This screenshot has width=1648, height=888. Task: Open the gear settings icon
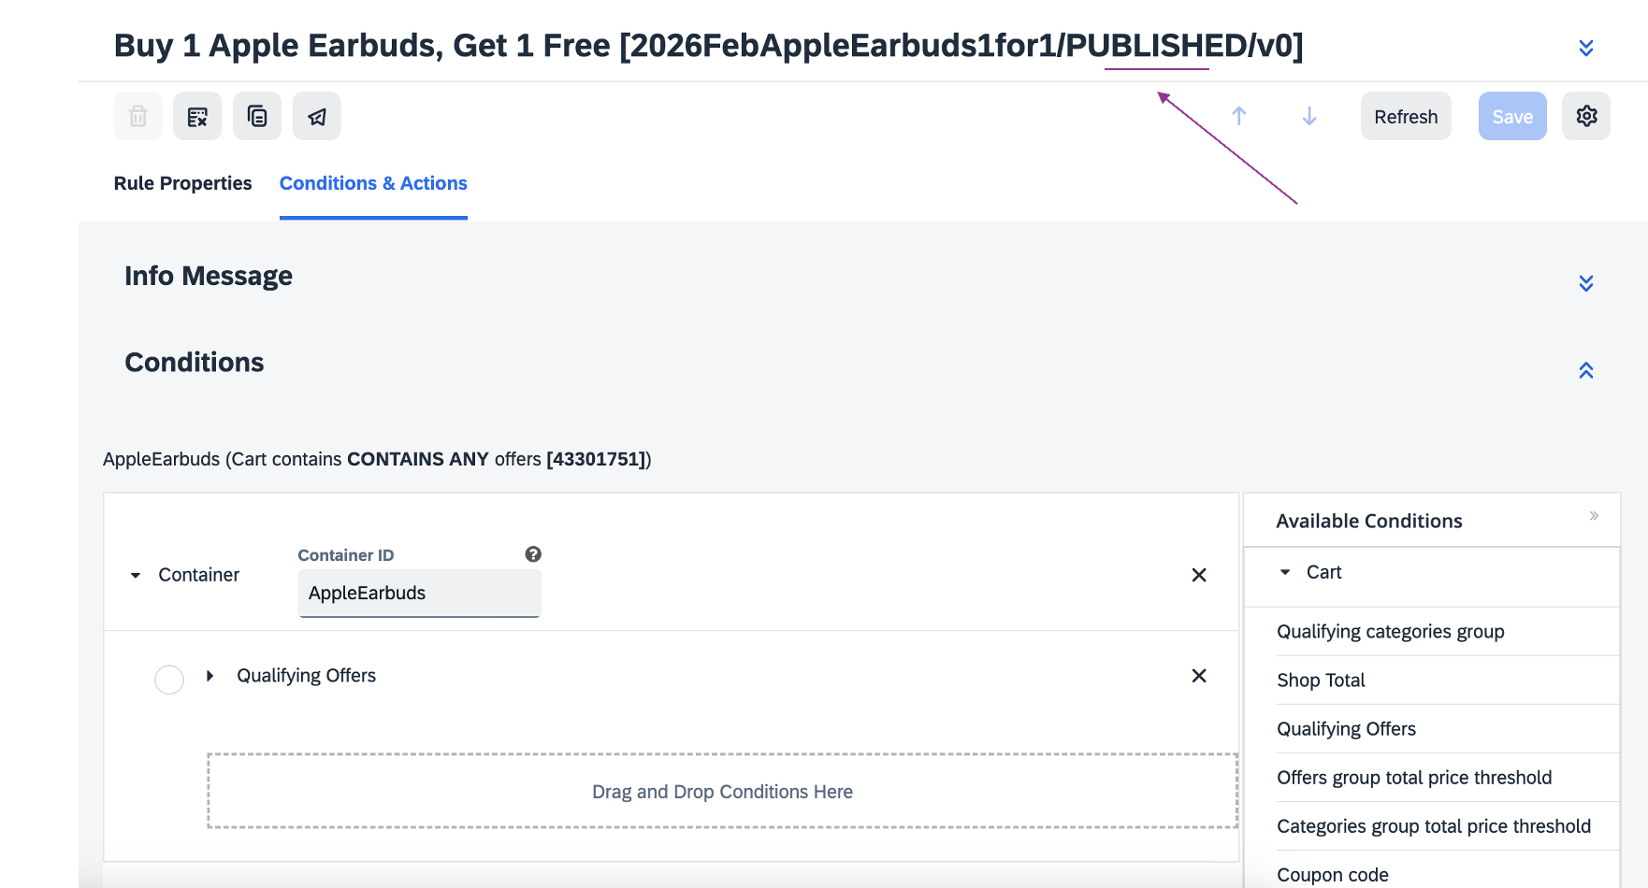pyautogui.click(x=1586, y=116)
